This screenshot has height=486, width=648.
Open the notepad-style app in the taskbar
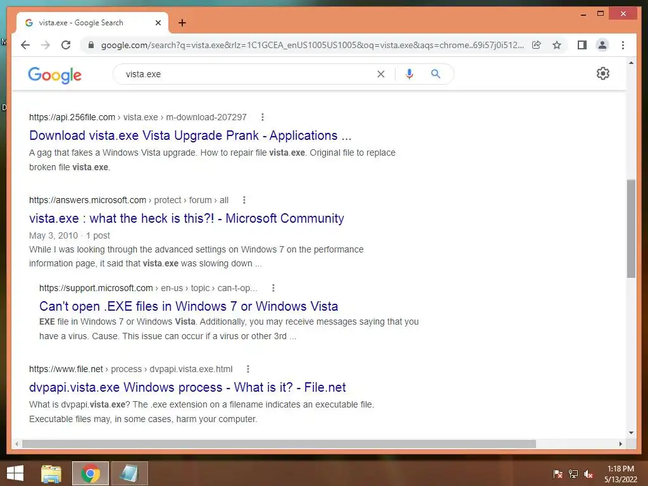pyautogui.click(x=129, y=473)
